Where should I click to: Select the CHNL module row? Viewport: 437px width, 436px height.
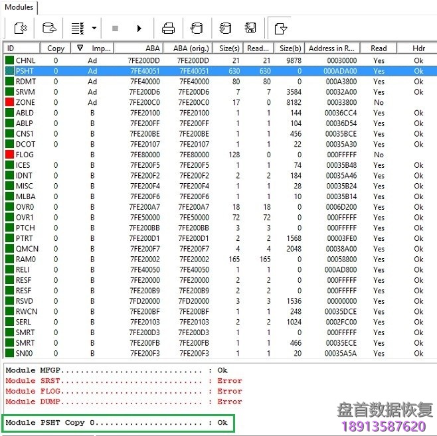[x=220, y=60]
